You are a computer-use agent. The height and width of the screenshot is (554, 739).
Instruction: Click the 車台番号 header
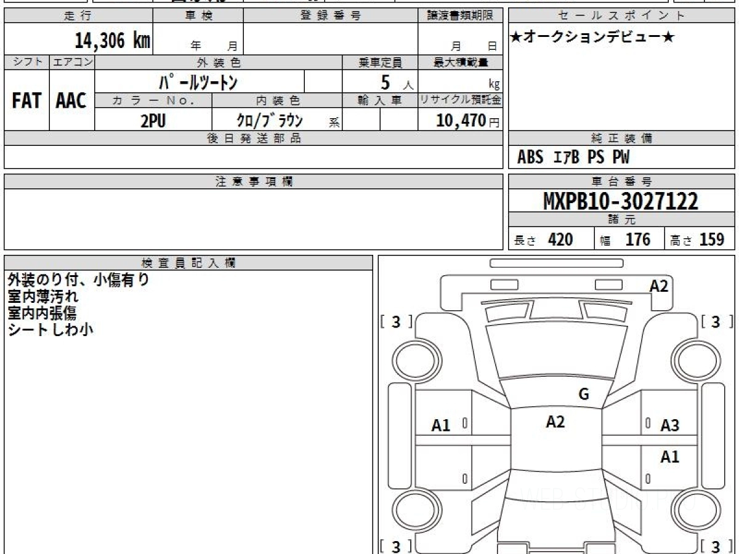pyautogui.click(x=622, y=182)
